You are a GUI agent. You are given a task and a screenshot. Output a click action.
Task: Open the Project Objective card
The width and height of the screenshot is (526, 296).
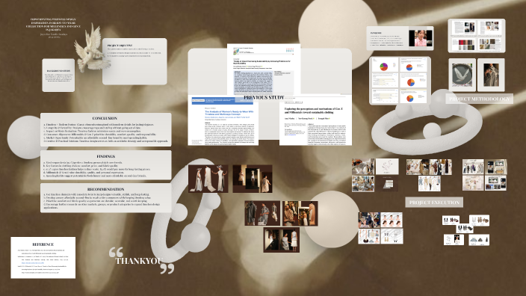(x=134, y=61)
